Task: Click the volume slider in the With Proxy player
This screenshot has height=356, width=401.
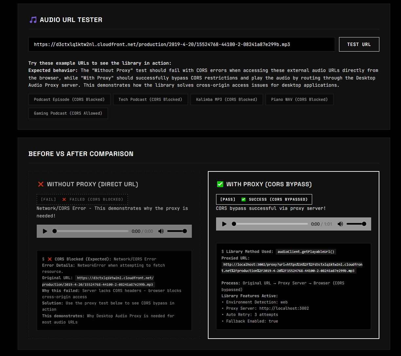Action: (356, 224)
